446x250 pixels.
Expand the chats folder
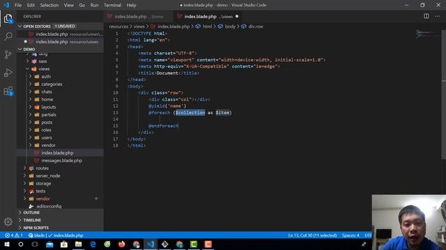tap(61, 92)
